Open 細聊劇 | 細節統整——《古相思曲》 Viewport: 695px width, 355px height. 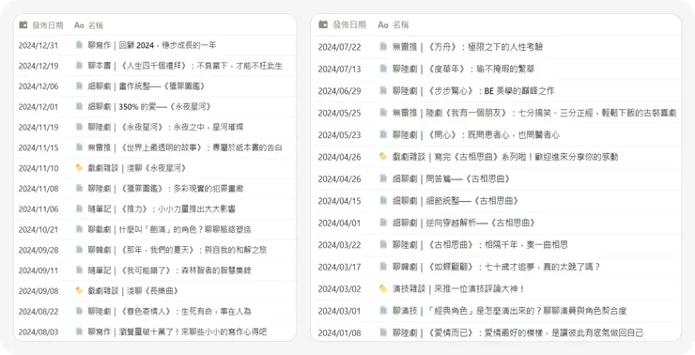point(456,201)
